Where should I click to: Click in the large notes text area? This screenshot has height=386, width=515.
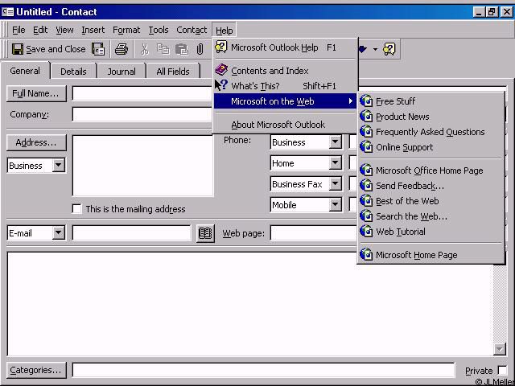click(x=249, y=304)
